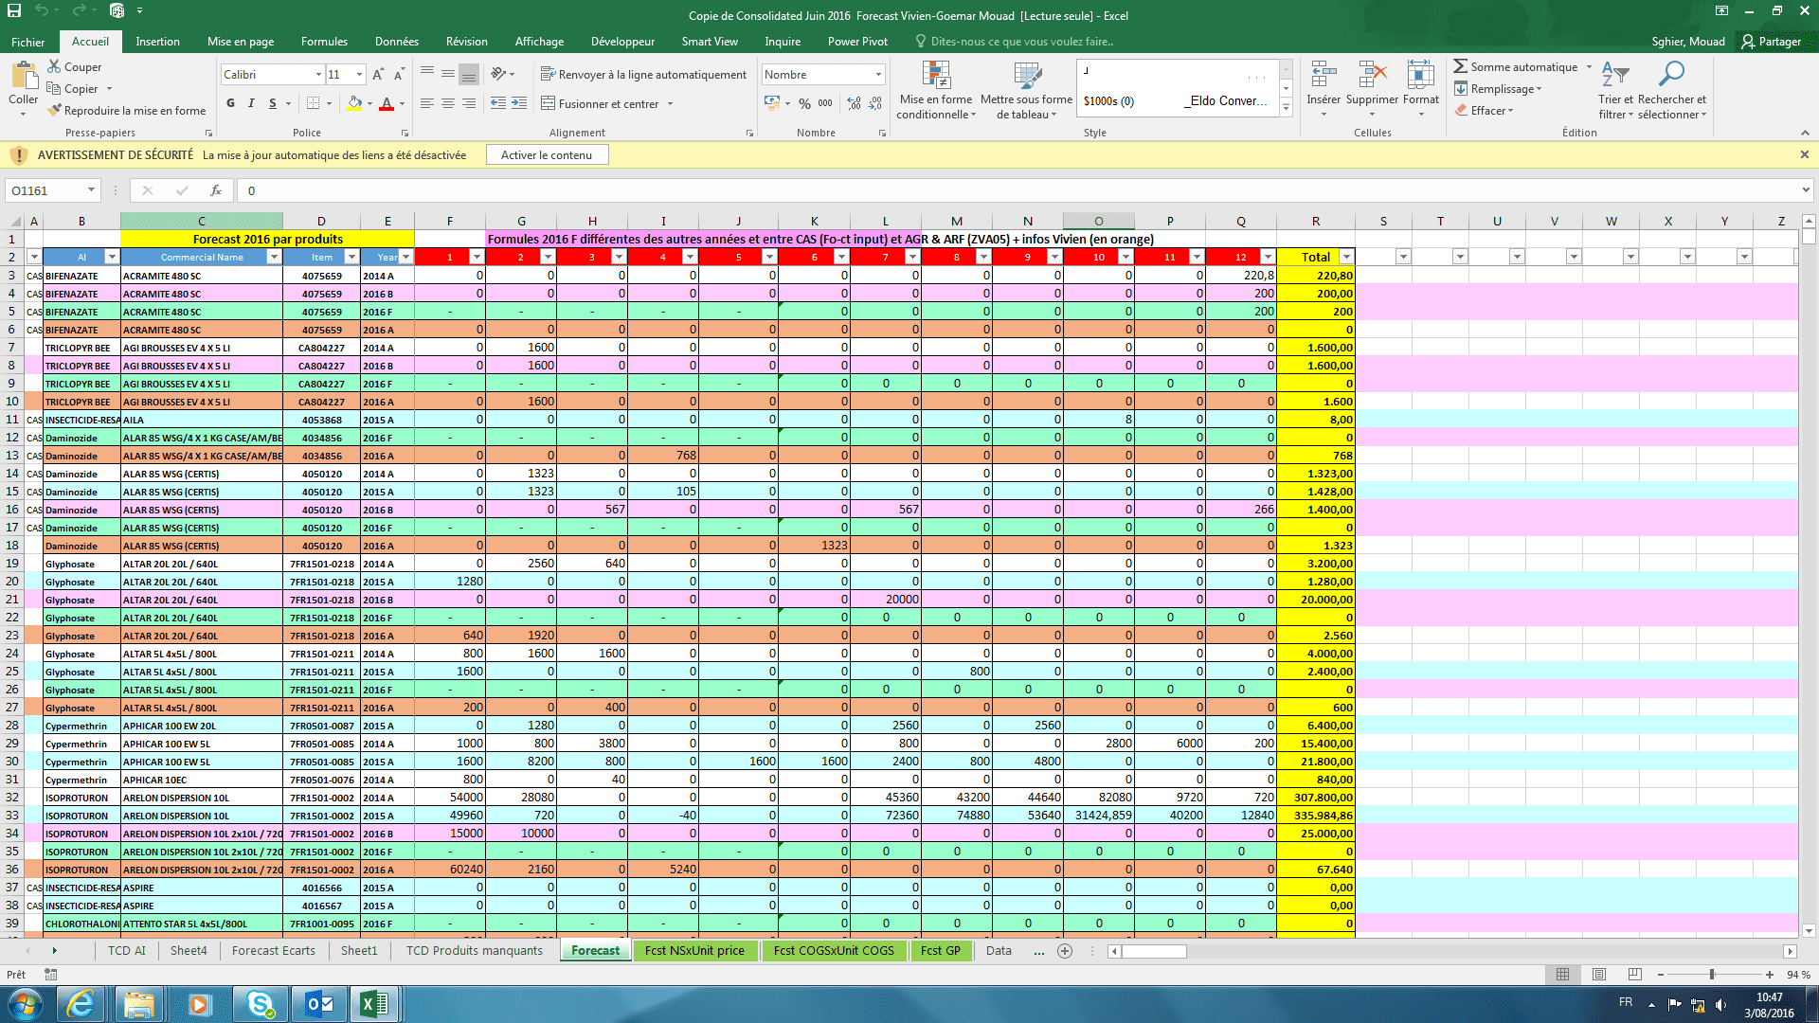The image size is (1819, 1023).
Task: Click the zoom slider in status bar
Action: pyautogui.click(x=1712, y=975)
